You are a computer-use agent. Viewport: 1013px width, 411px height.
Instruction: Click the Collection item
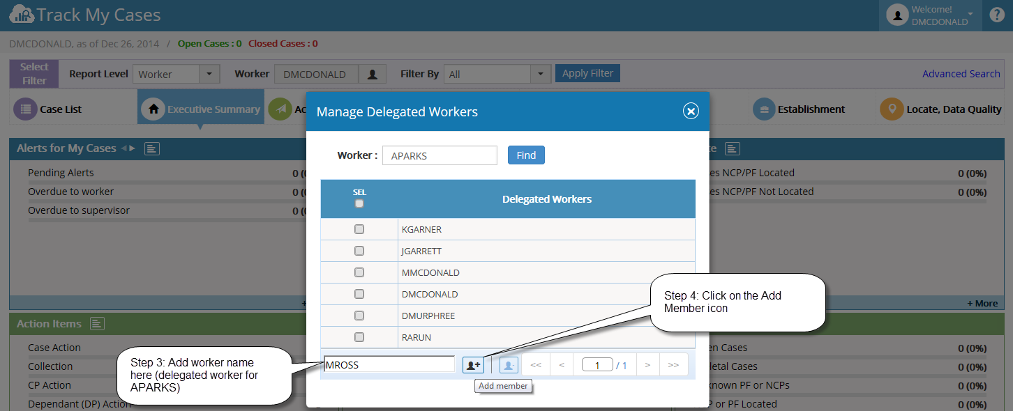[x=50, y=366]
